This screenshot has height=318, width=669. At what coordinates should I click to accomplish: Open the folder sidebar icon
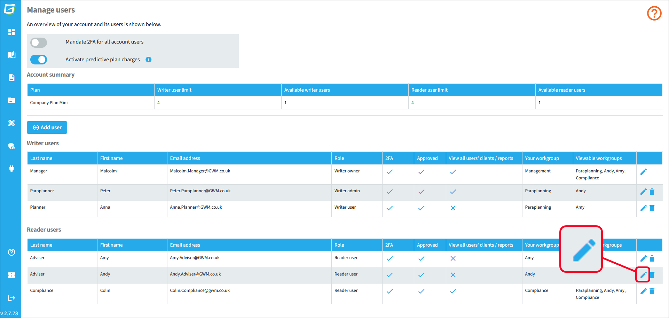tap(11, 100)
